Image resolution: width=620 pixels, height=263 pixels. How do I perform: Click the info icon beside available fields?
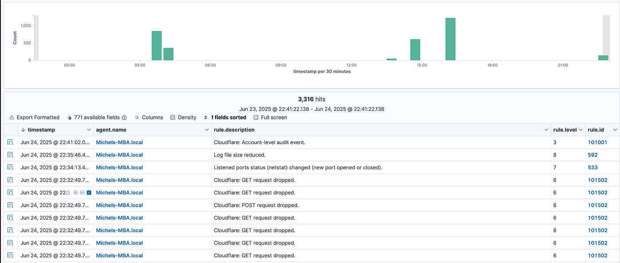pyautogui.click(x=124, y=118)
